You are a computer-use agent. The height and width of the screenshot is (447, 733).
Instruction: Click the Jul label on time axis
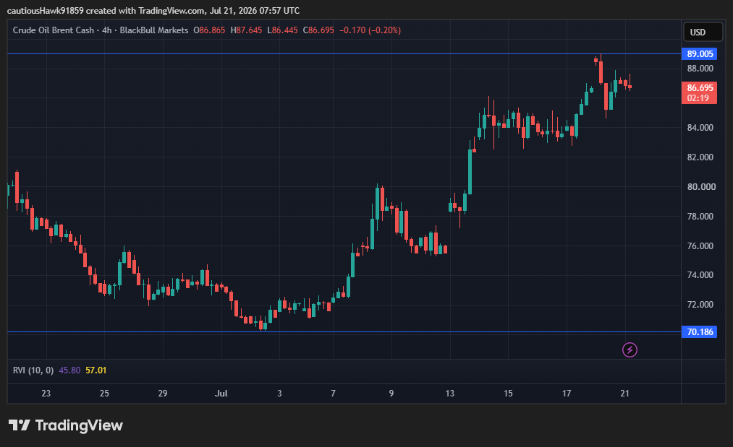point(221,394)
